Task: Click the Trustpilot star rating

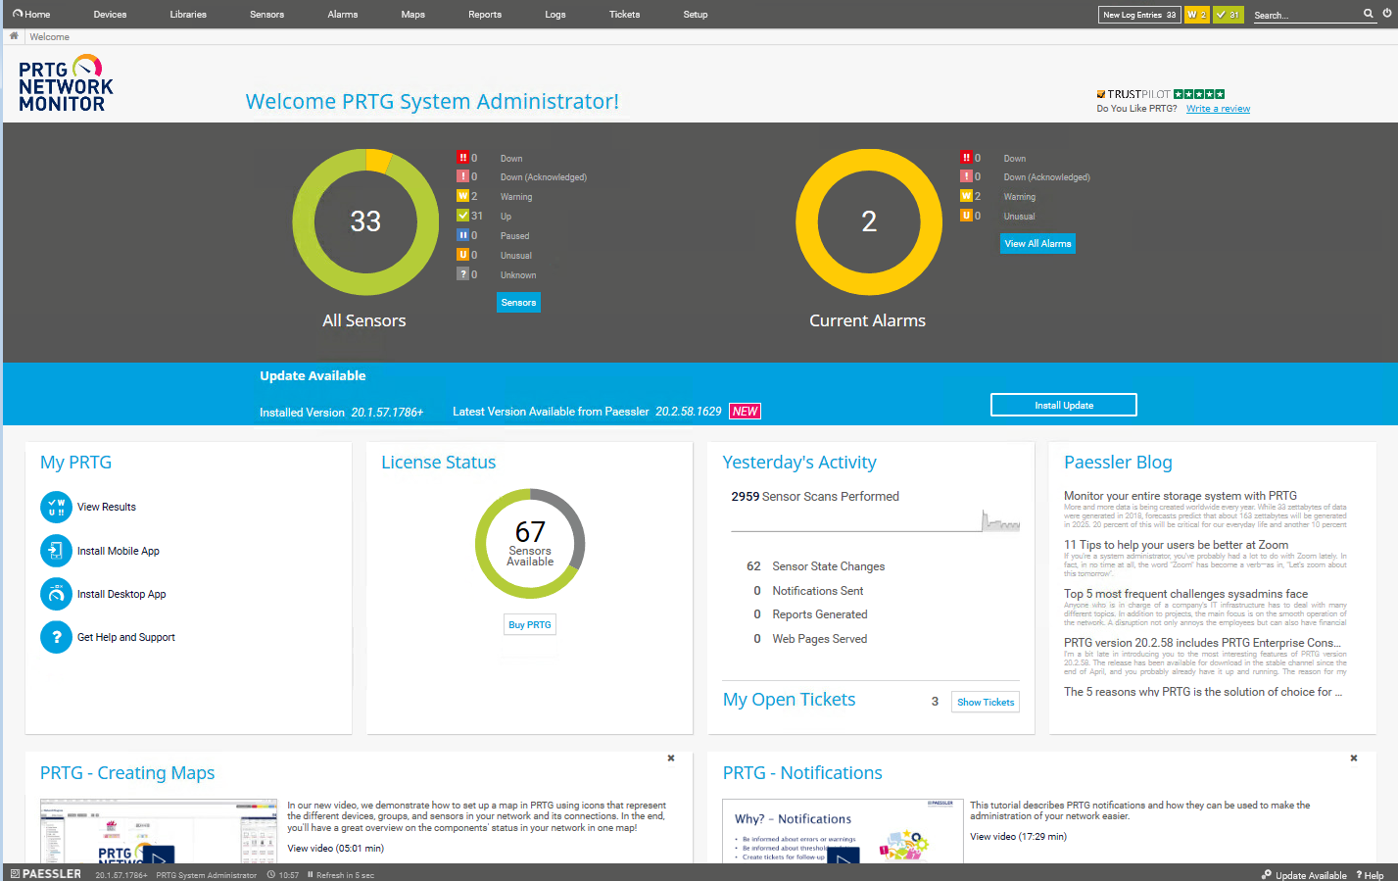Action: coord(1199,94)
